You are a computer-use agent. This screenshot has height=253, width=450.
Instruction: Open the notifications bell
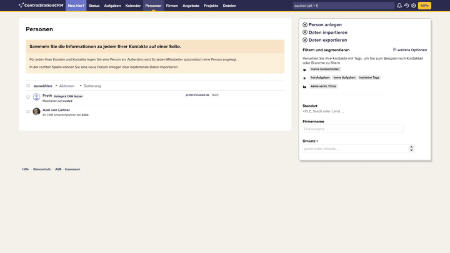[399, 6]
